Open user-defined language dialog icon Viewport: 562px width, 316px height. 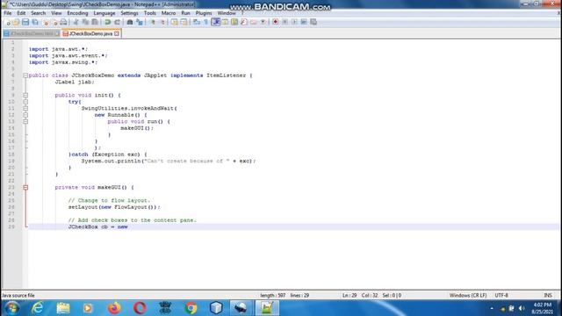click(x=225, y=22)
